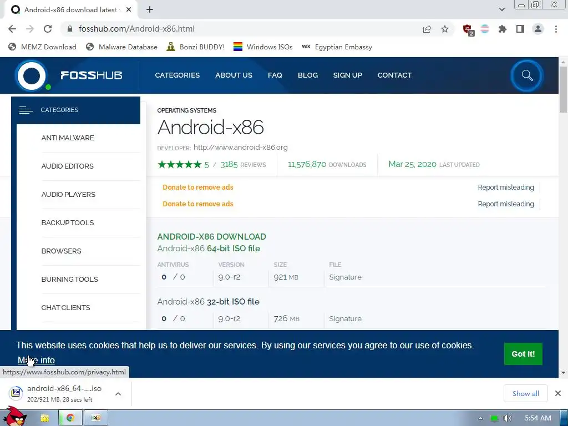Open FAQ nav item
This screenshot has width=568, height=426.
(x=275, y=75)
